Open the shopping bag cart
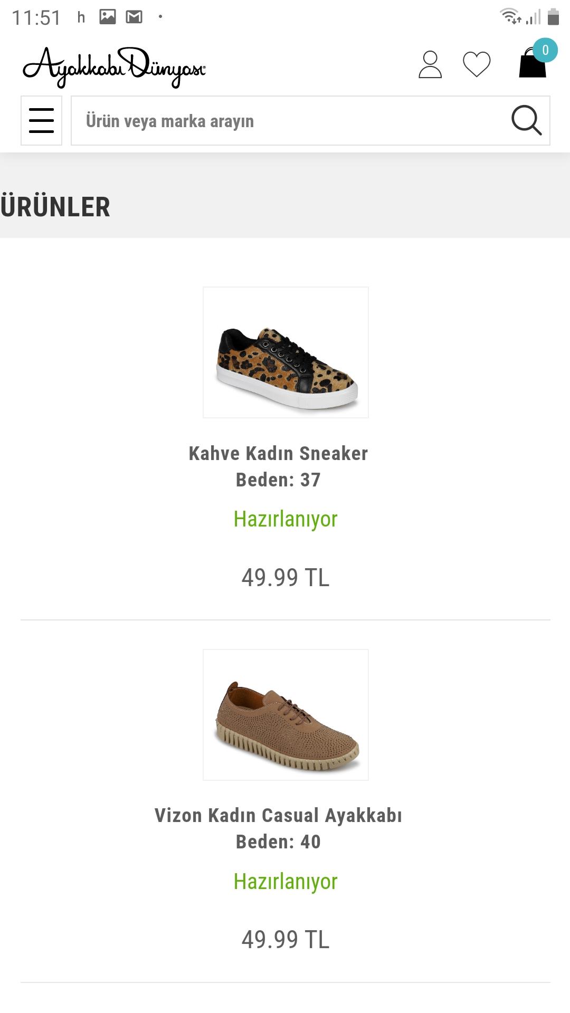The height and width of the screenshot is (1013, 570). [x=532, y=63]
